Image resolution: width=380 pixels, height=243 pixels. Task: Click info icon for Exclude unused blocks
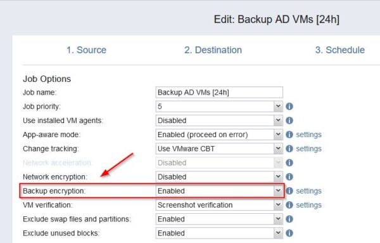[x=289, y=233]
